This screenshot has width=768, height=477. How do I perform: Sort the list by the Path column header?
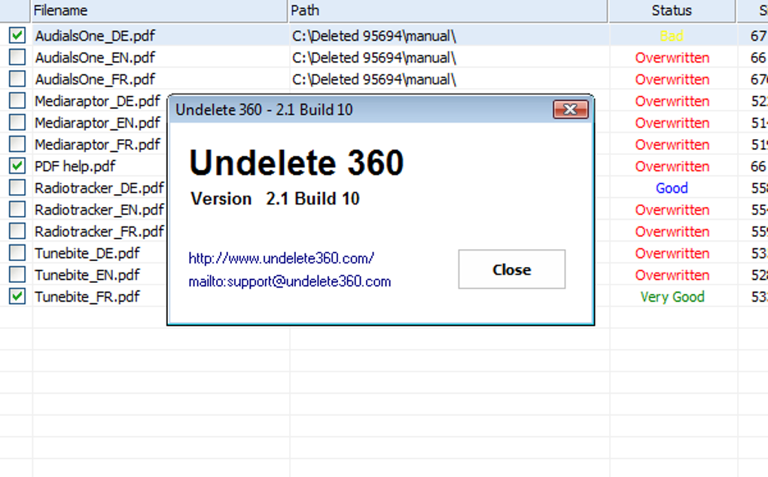448,11
